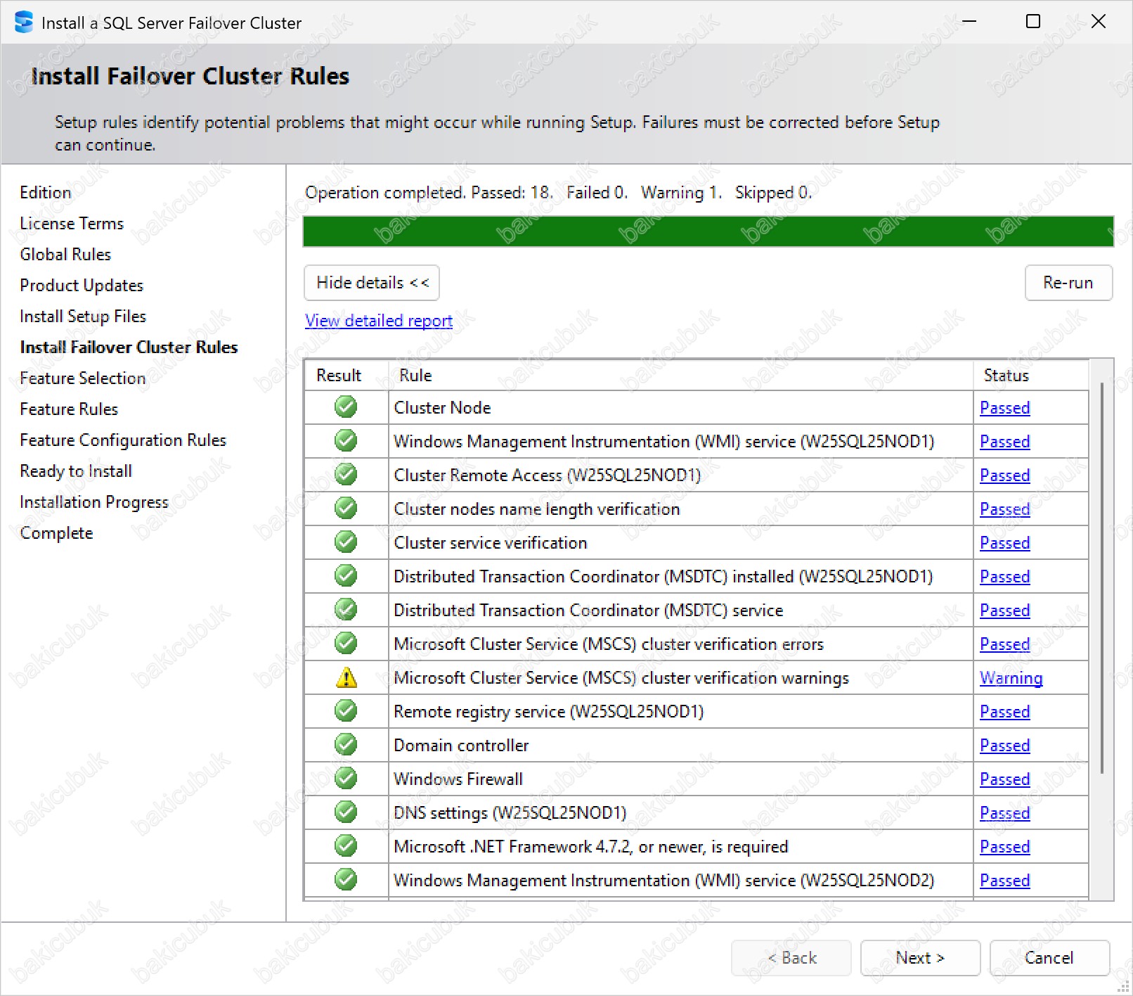Click the check icon next to Domain controller
Screen dimensions: 1133x996
(345, 745)
